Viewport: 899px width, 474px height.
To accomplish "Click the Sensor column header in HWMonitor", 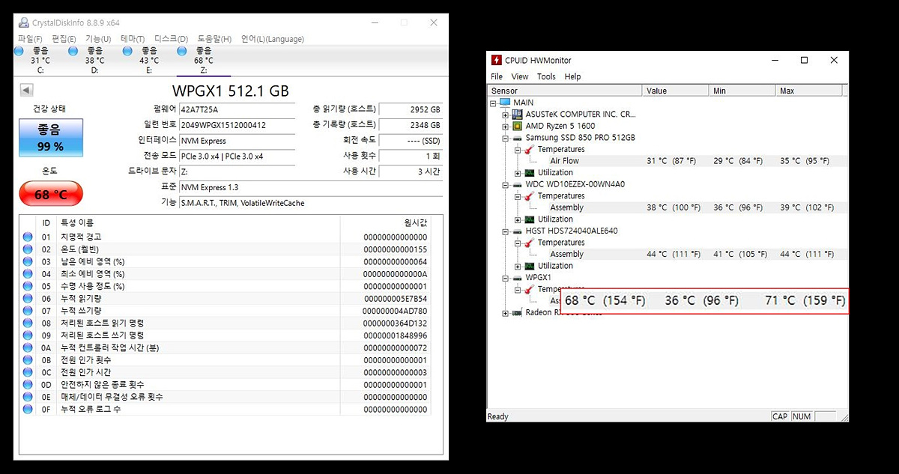I will (565, 91).
